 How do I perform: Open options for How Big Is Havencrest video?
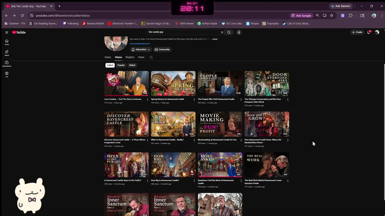[194, 181]
